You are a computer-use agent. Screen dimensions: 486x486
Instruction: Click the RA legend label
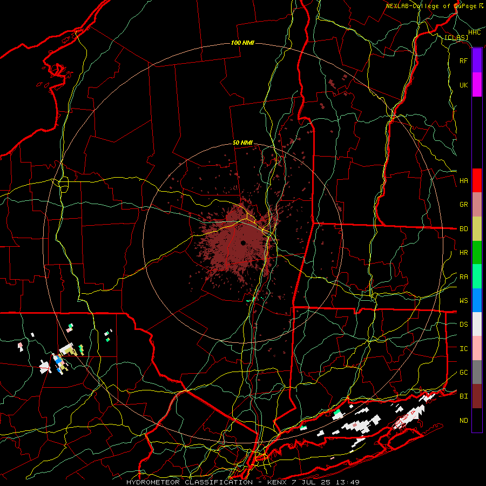tap(463, 277)
